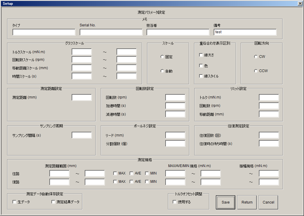The height and width of the screenshot is (216, 304).
Task: Enable 生データ auto-save checkbox
Action: click(x=14, y=202)
